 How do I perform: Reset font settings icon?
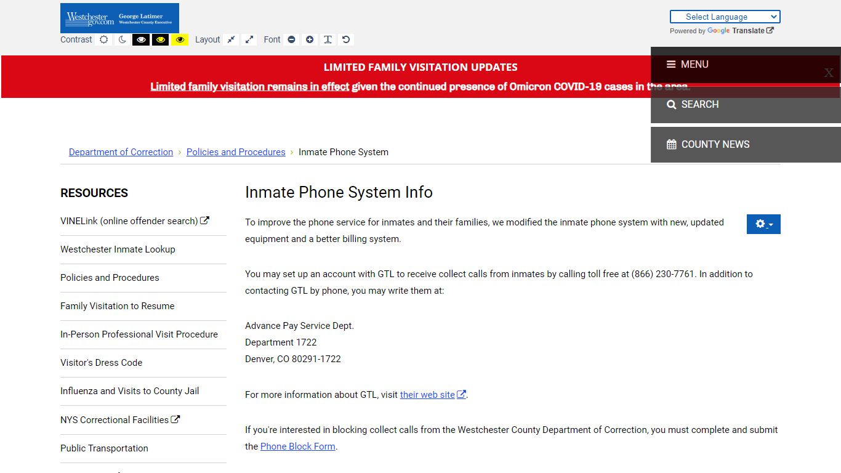pos(346,39)
